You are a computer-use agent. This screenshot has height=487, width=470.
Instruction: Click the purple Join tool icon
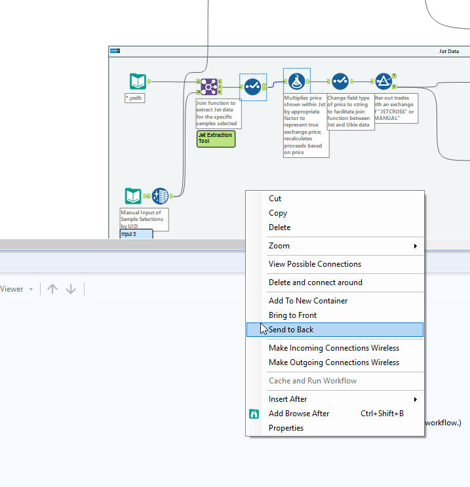(209, 87)
